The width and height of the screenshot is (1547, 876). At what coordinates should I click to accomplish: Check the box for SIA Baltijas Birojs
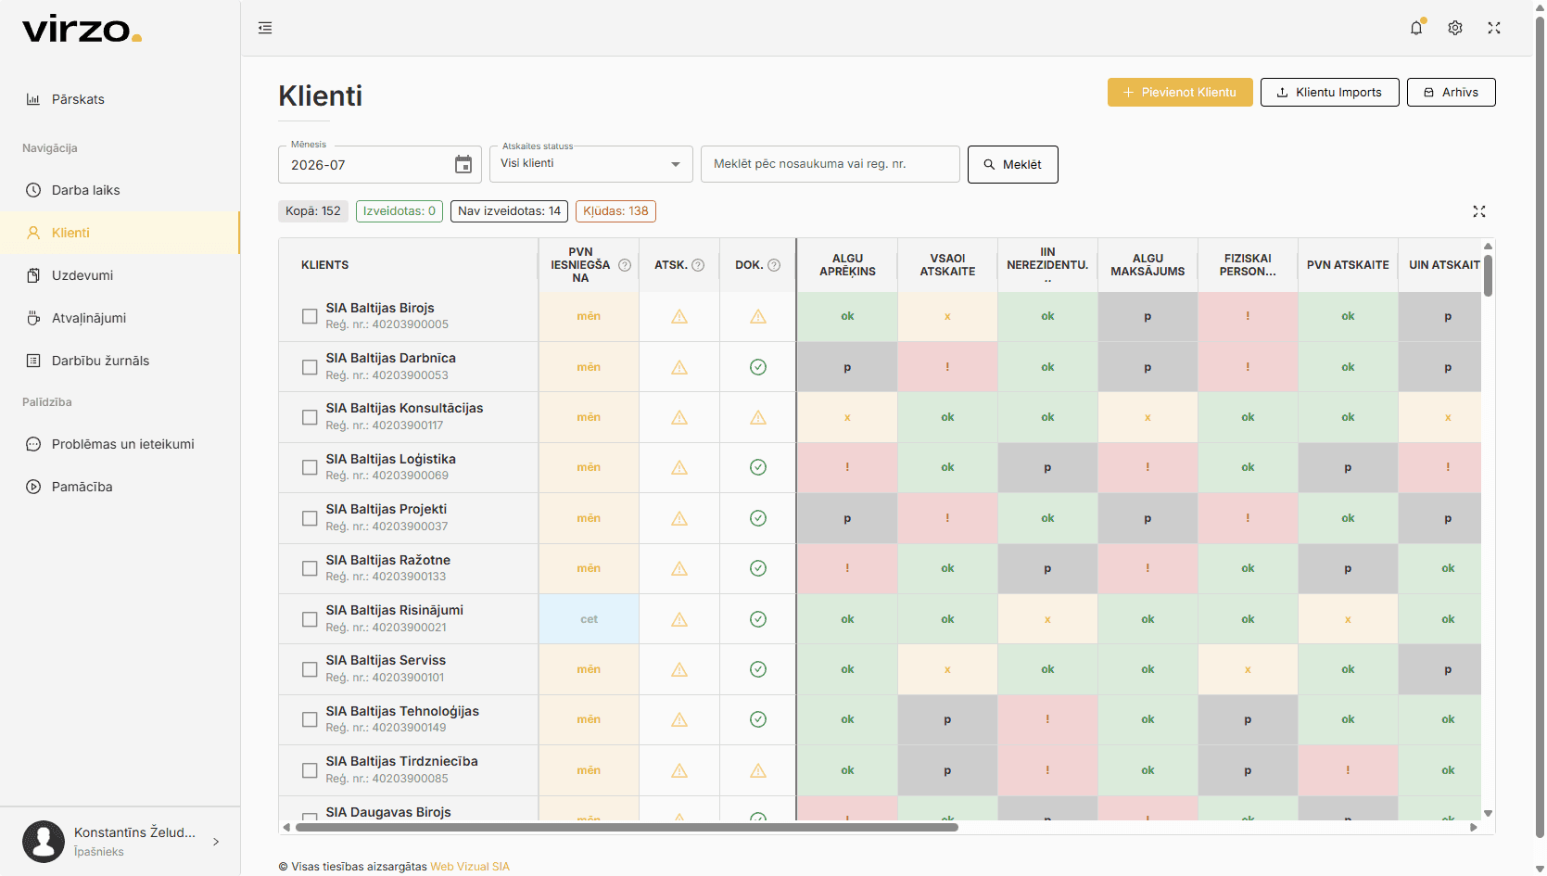[x=310, y=317]
